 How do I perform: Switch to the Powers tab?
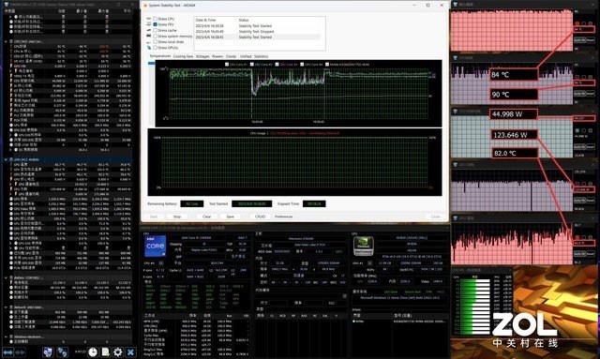[217, 56]
